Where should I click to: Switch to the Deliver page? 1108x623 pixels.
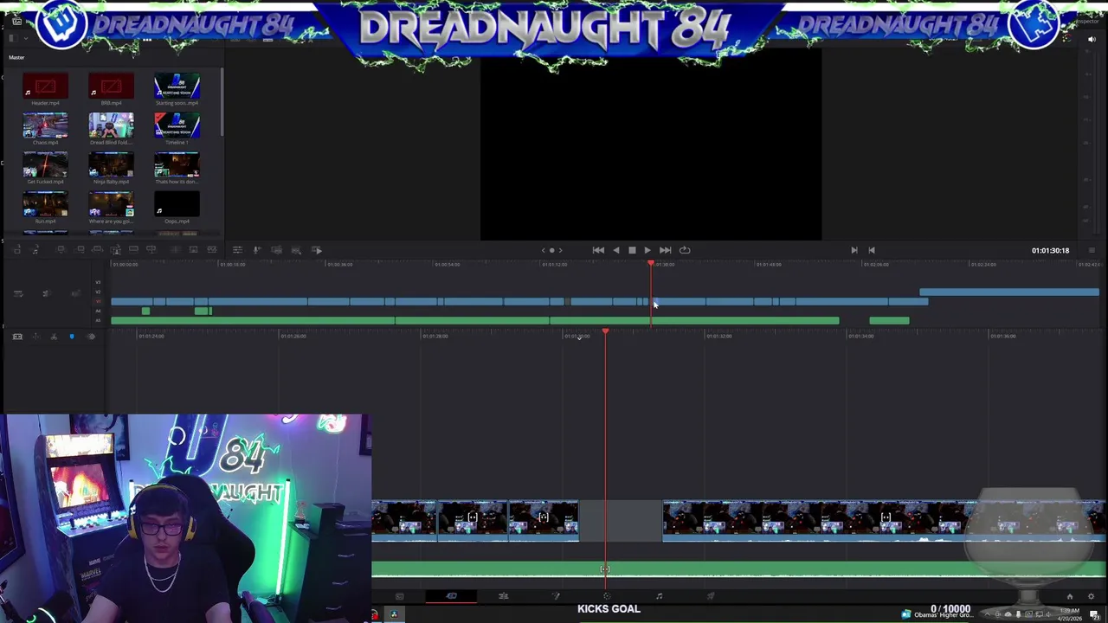pos(711,595)
